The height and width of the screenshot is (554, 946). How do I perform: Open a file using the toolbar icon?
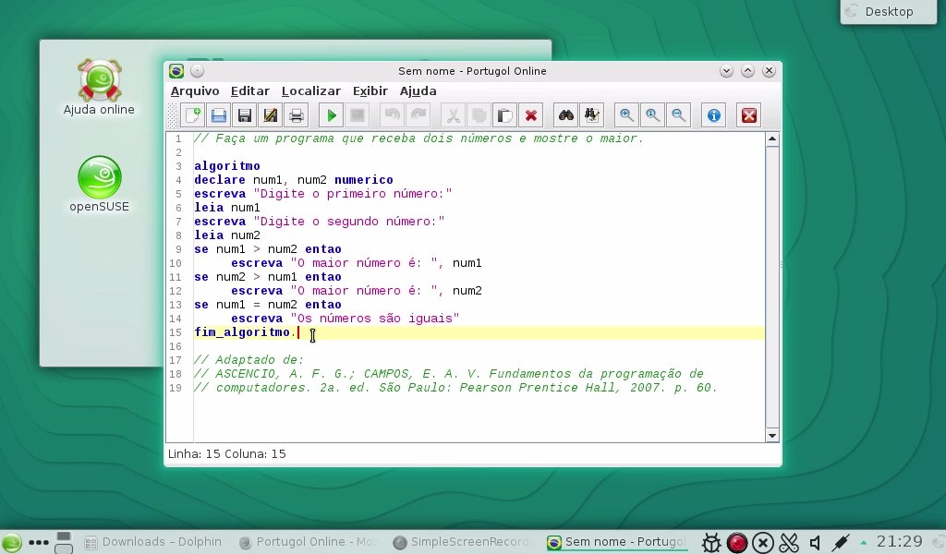[219, 115]
